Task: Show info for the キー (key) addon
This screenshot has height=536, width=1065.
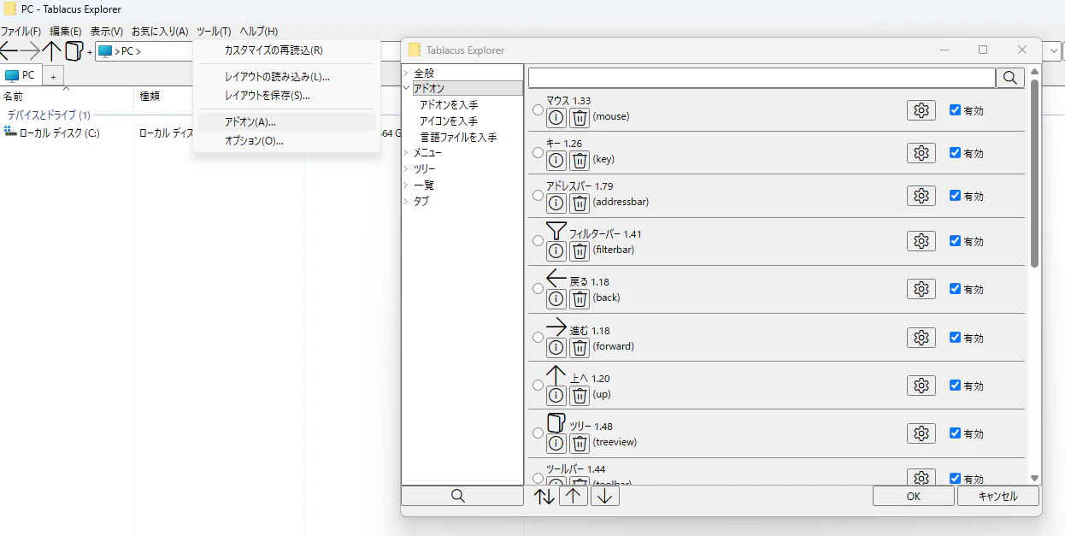Action: pyautogui.click(x=556, y=160)
